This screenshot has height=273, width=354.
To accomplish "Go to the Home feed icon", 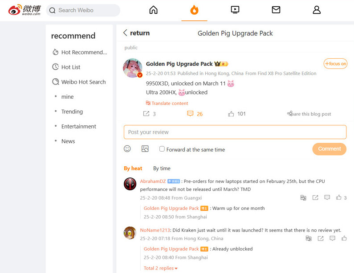I will [153, 10].
